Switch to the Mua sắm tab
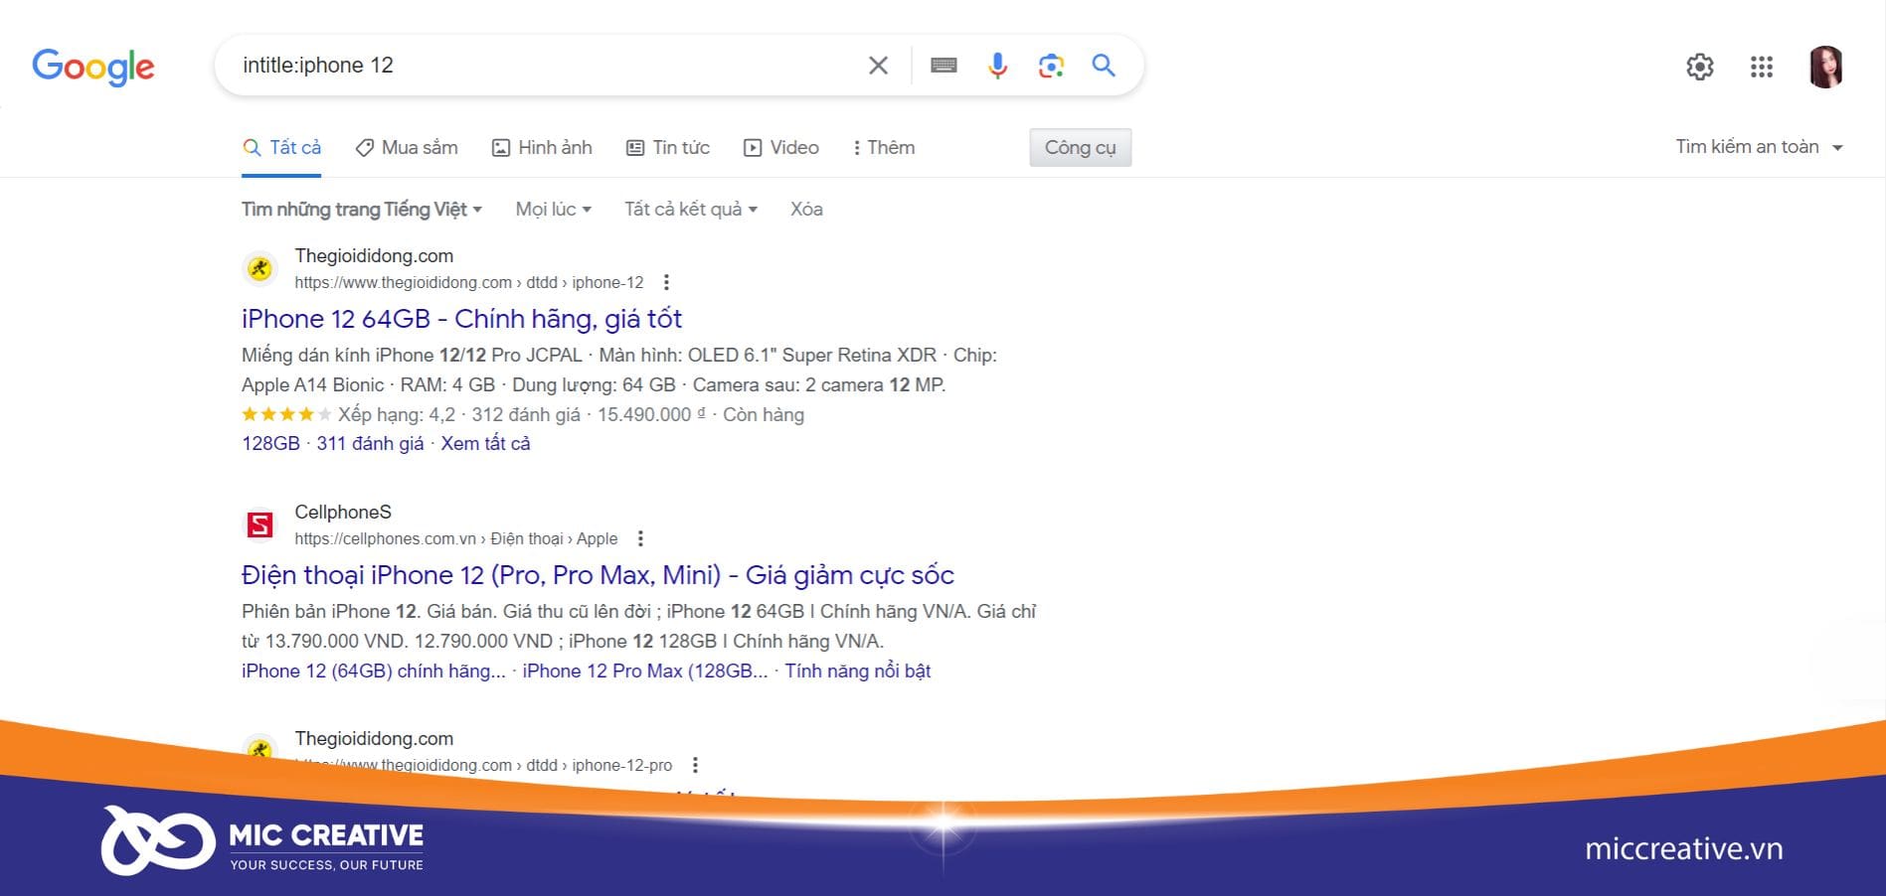This screenshot has height=896, width=1886. [x=407, y=148]
